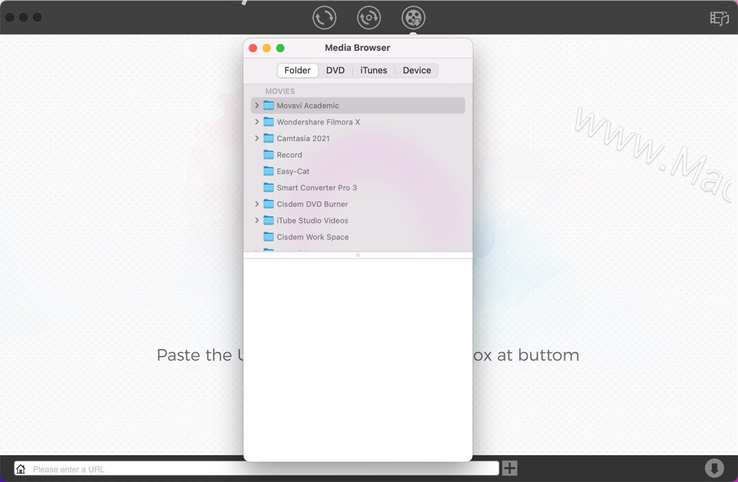Open the Rip DVD toolbar icon
This screenshot has height=482, width=738.
tap(369, 18)
